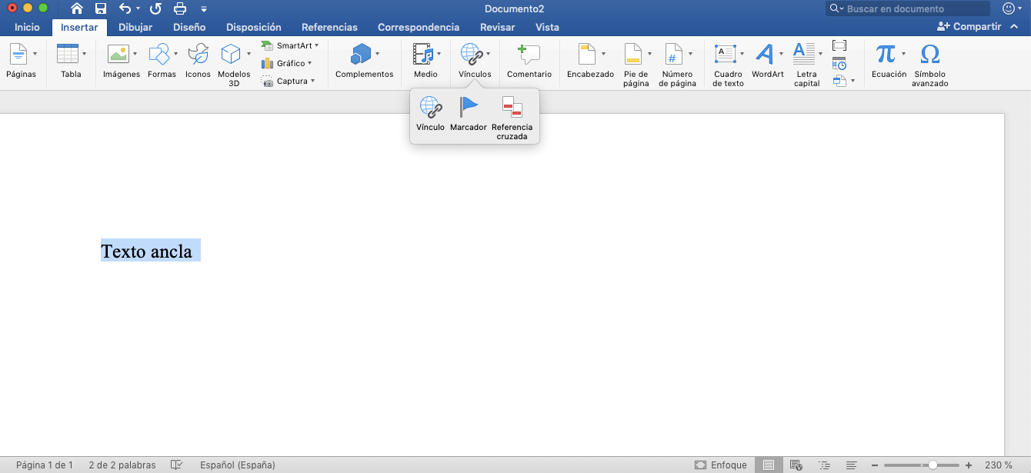1031x473 pixels.
Task: Open the Revisar ribbon tab
Action: point(497,27)
